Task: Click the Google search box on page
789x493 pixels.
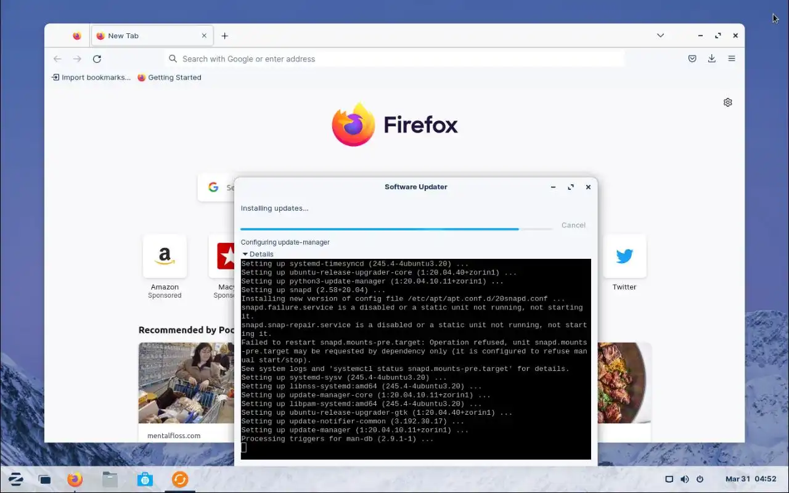Action: (216, 187)
